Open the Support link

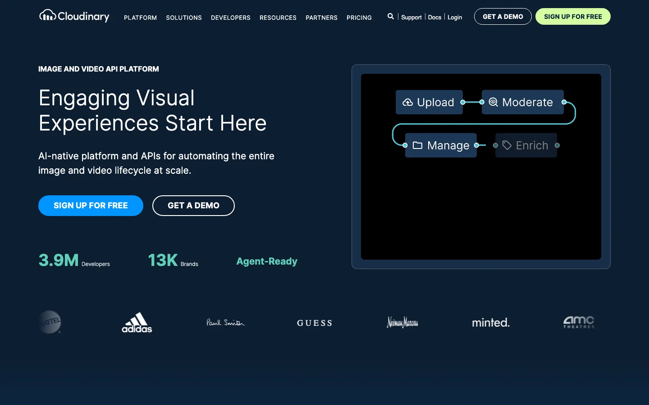tap(411, 17)
